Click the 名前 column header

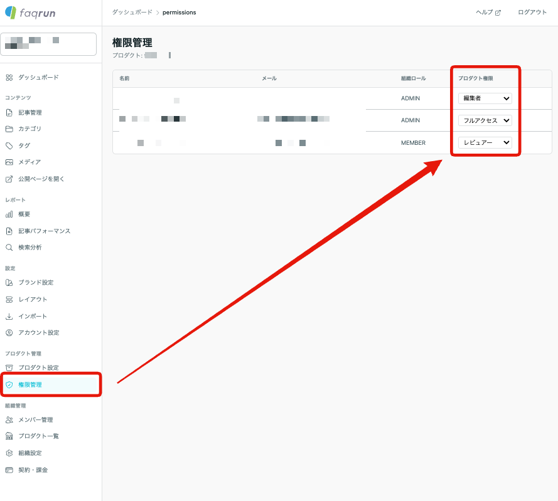pos(124,78)
